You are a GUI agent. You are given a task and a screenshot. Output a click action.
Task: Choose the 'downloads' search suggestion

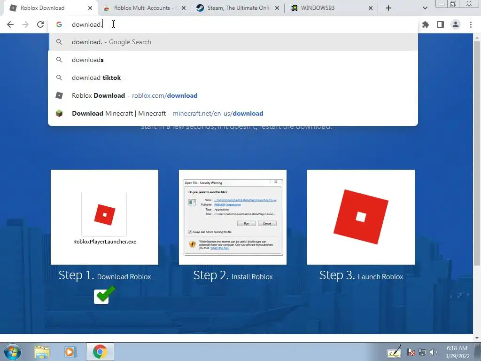[233, 60]
